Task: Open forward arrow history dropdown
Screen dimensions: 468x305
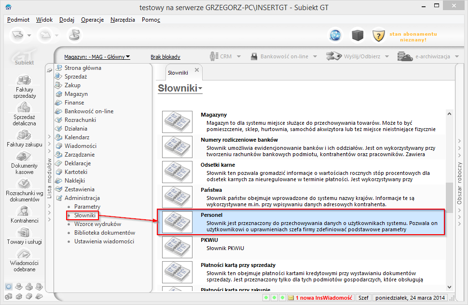Action: coord(57,36)
